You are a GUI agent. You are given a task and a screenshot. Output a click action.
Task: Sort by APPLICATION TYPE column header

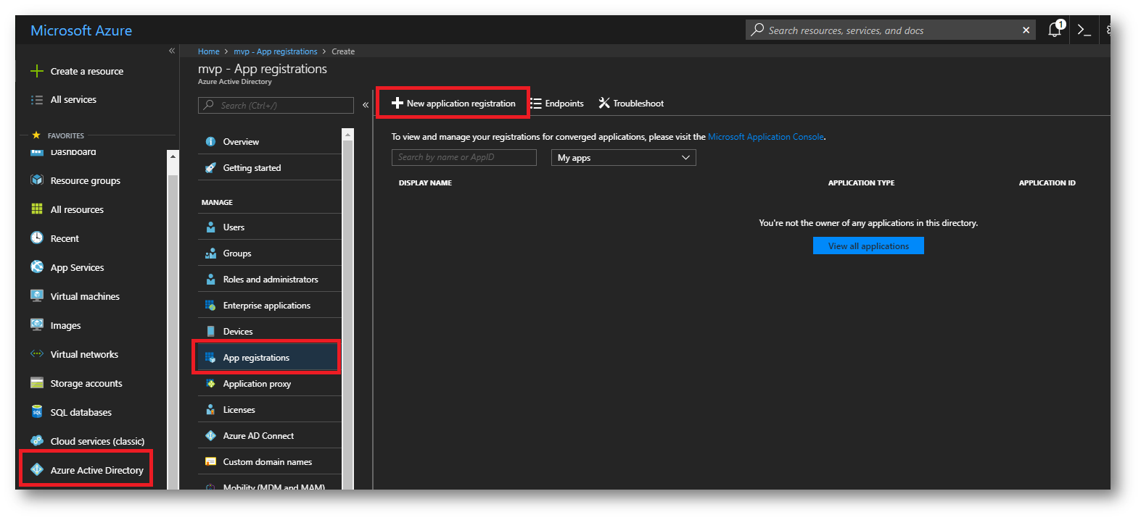click(x=861, y=183)
